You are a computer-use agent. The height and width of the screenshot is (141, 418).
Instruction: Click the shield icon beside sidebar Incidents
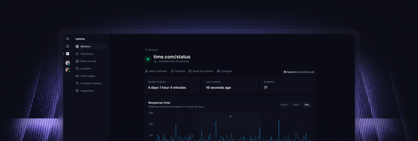[77, 69]
